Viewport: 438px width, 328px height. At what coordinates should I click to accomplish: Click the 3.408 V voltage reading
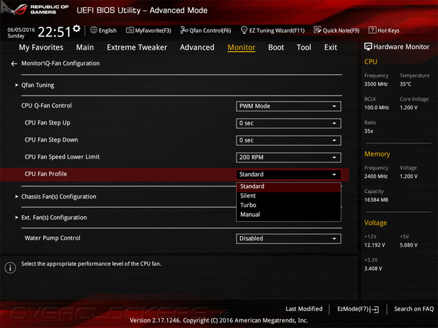373,269
